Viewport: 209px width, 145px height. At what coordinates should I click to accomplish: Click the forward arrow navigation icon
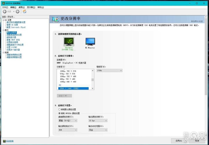[x=17, y=12]
